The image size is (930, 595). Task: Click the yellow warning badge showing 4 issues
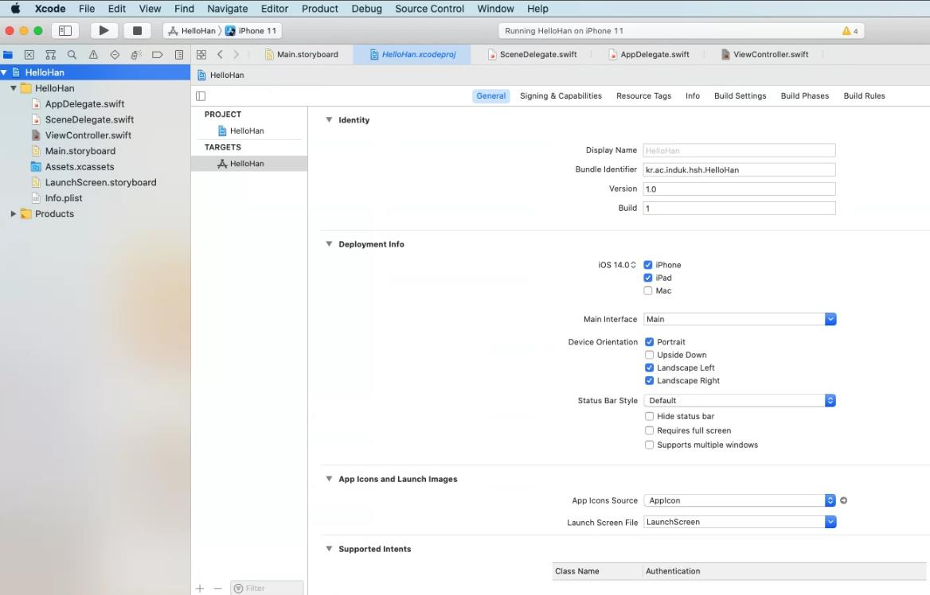tap(850, 31)
